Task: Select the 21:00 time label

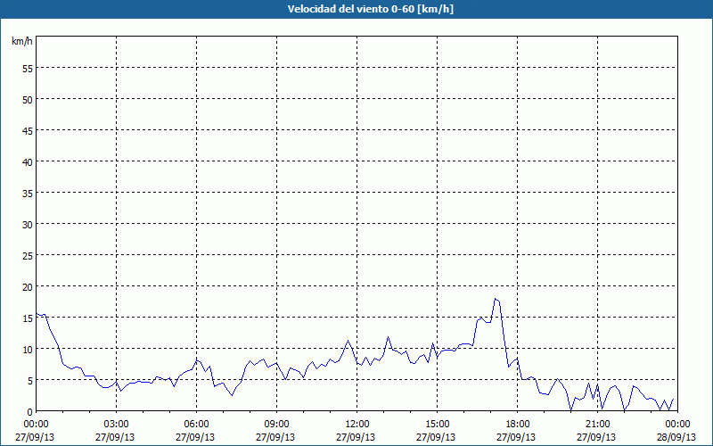Action: click(x=597, y=424)
